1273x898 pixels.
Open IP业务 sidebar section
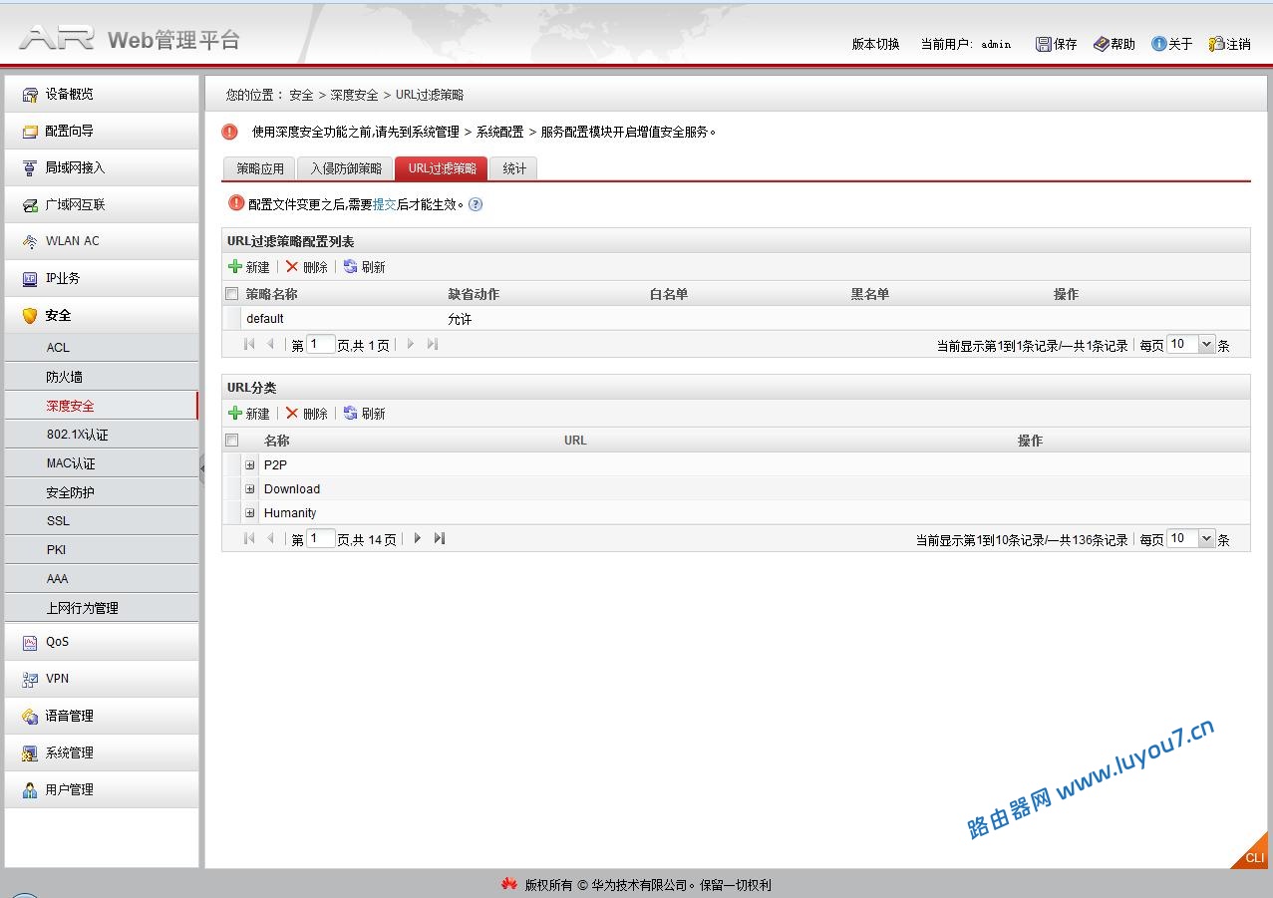tap(101, 278)
